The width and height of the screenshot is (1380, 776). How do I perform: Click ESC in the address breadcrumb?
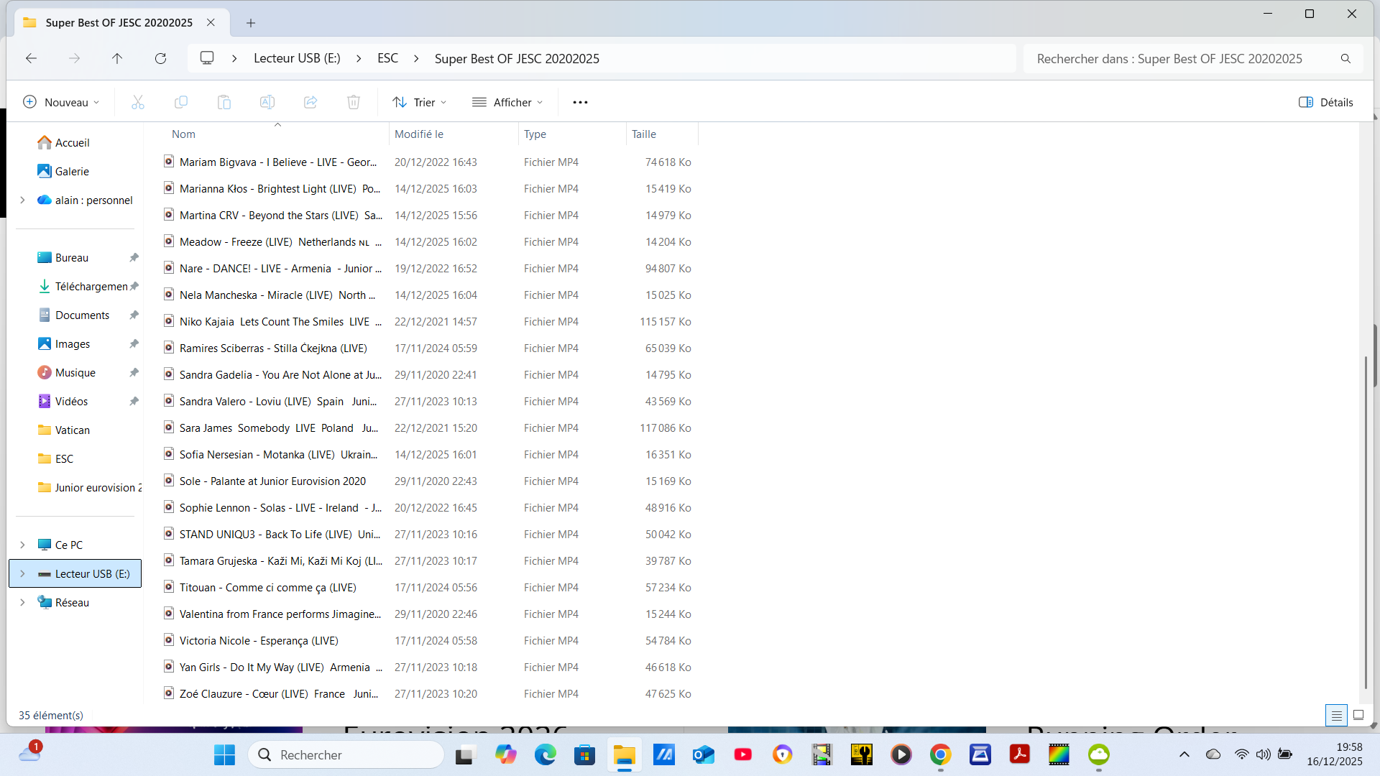(387, 58)
